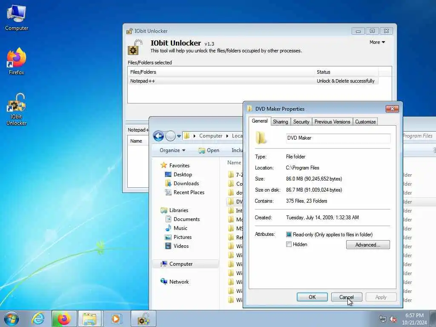Viewport: 436px width, 327px height.
Task: Open the More dropdown in IObit Unlocker
Action: [x=377, y=42]
